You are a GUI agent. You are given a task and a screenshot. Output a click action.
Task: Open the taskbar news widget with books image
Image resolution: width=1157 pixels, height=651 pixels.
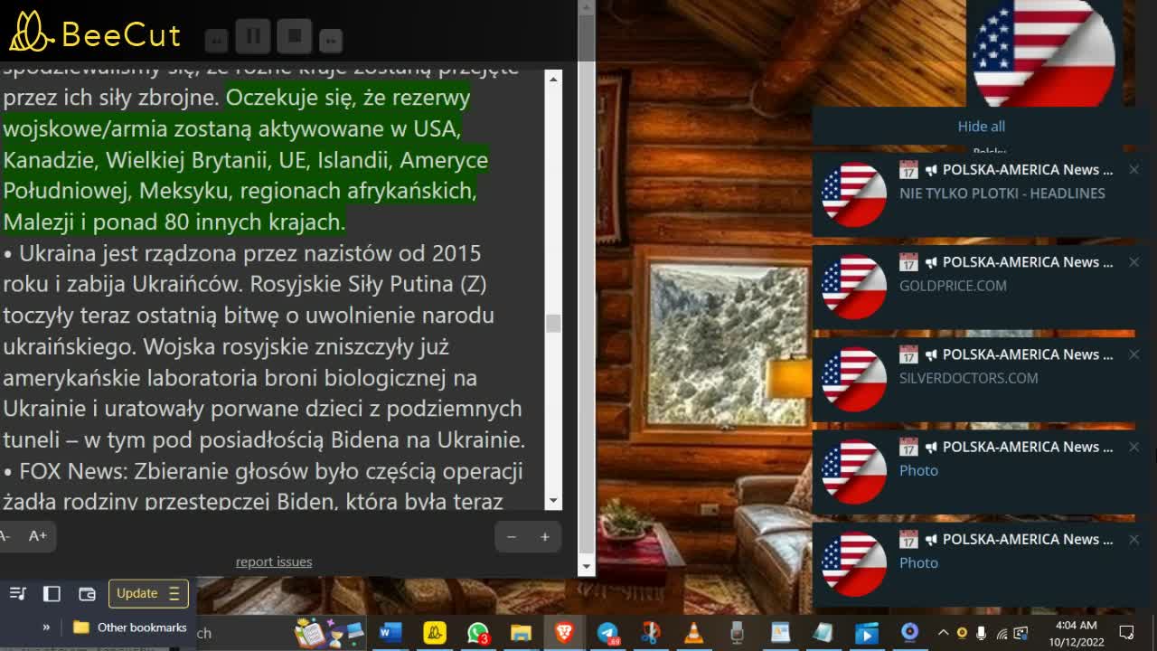coord(327,633)
